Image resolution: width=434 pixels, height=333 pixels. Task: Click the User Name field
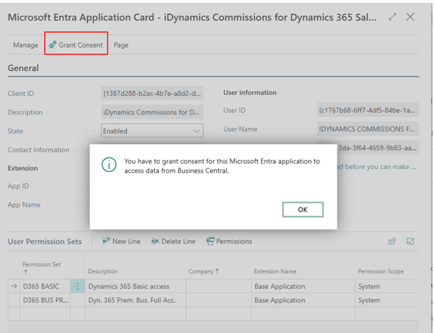point(368,129)
